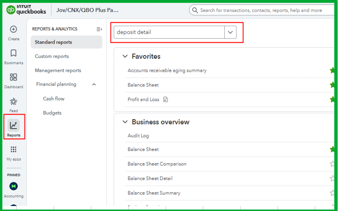338x211 pixels.
Task: Unfavorite the Profit and Loss report star
Action: click(x=333, y=99)
